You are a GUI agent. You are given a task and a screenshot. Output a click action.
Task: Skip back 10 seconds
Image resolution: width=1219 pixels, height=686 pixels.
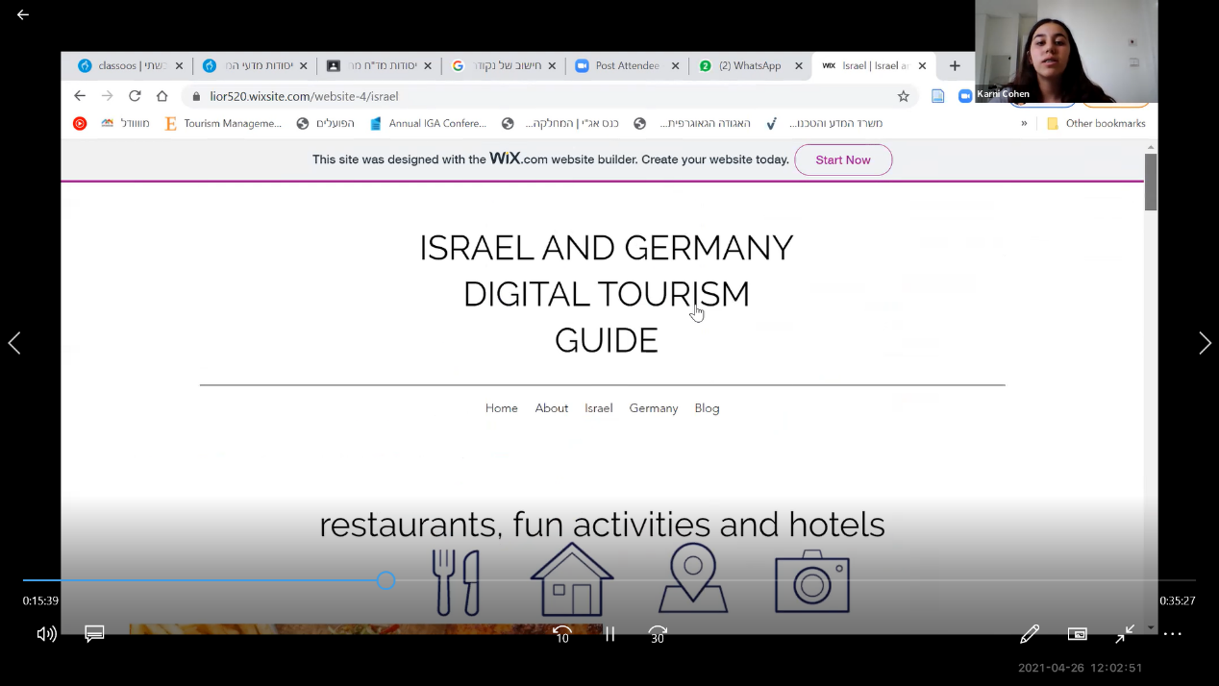[562, 634]
